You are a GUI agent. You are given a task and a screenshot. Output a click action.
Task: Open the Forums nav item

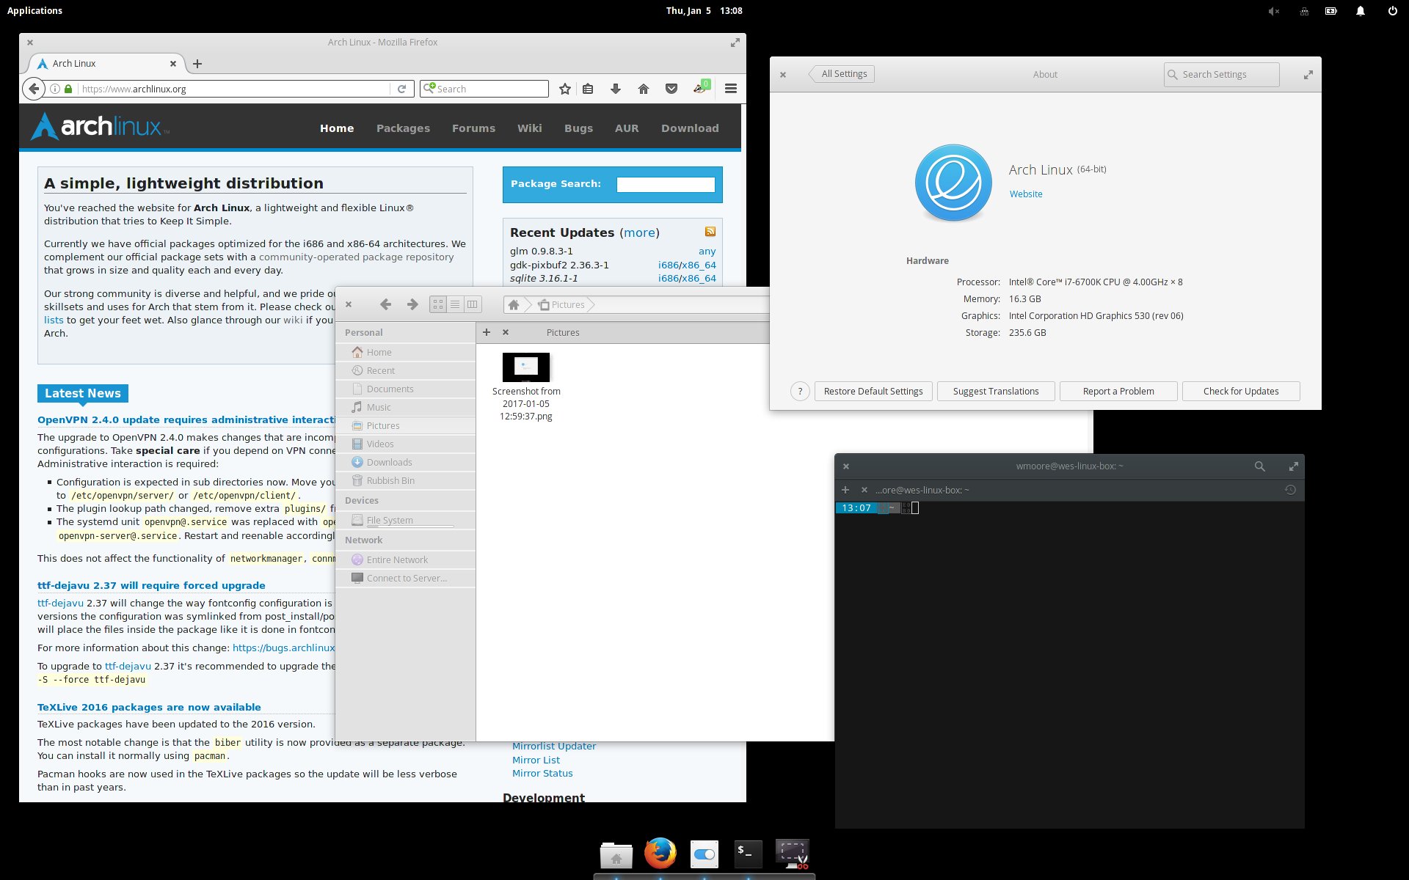(473, 128)
